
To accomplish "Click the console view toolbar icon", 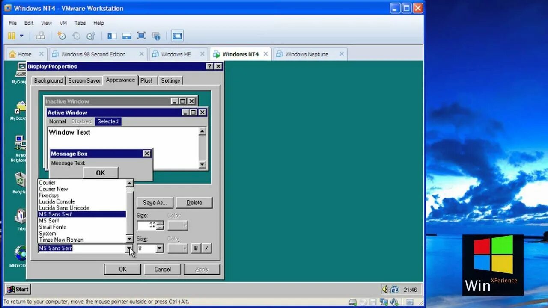I will pyautogui.click(x=177, y=36).
